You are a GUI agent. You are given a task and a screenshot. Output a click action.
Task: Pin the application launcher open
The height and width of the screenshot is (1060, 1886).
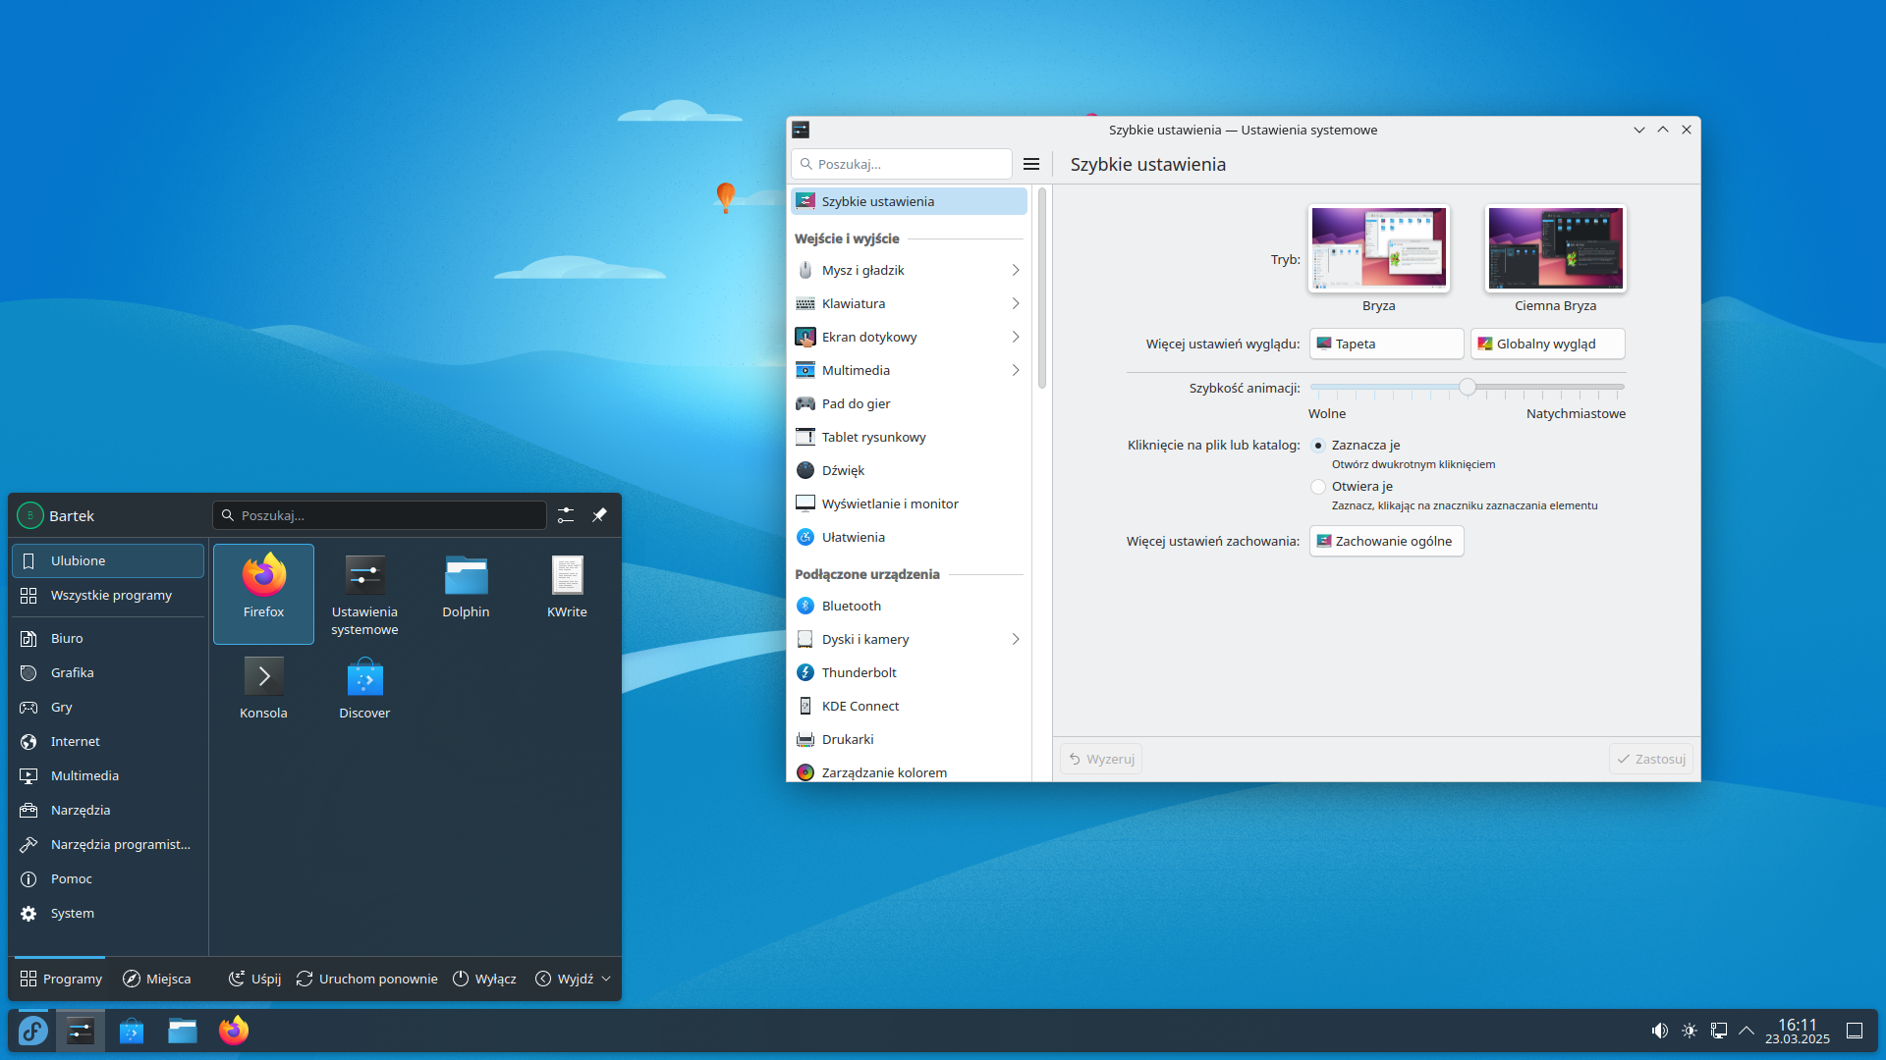(599, 515)
